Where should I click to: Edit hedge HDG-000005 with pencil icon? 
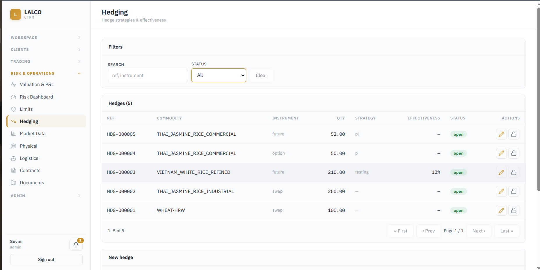point(501,134)
